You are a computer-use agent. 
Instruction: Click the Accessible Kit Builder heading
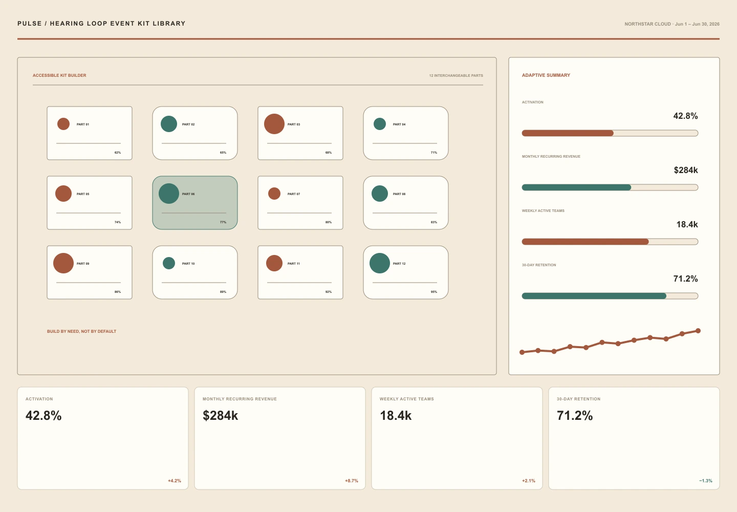pyautogui.click(x=59, y=75)
